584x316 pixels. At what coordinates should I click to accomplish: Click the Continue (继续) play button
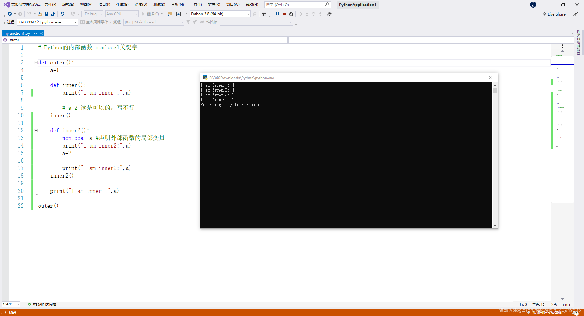click(150, 14)
